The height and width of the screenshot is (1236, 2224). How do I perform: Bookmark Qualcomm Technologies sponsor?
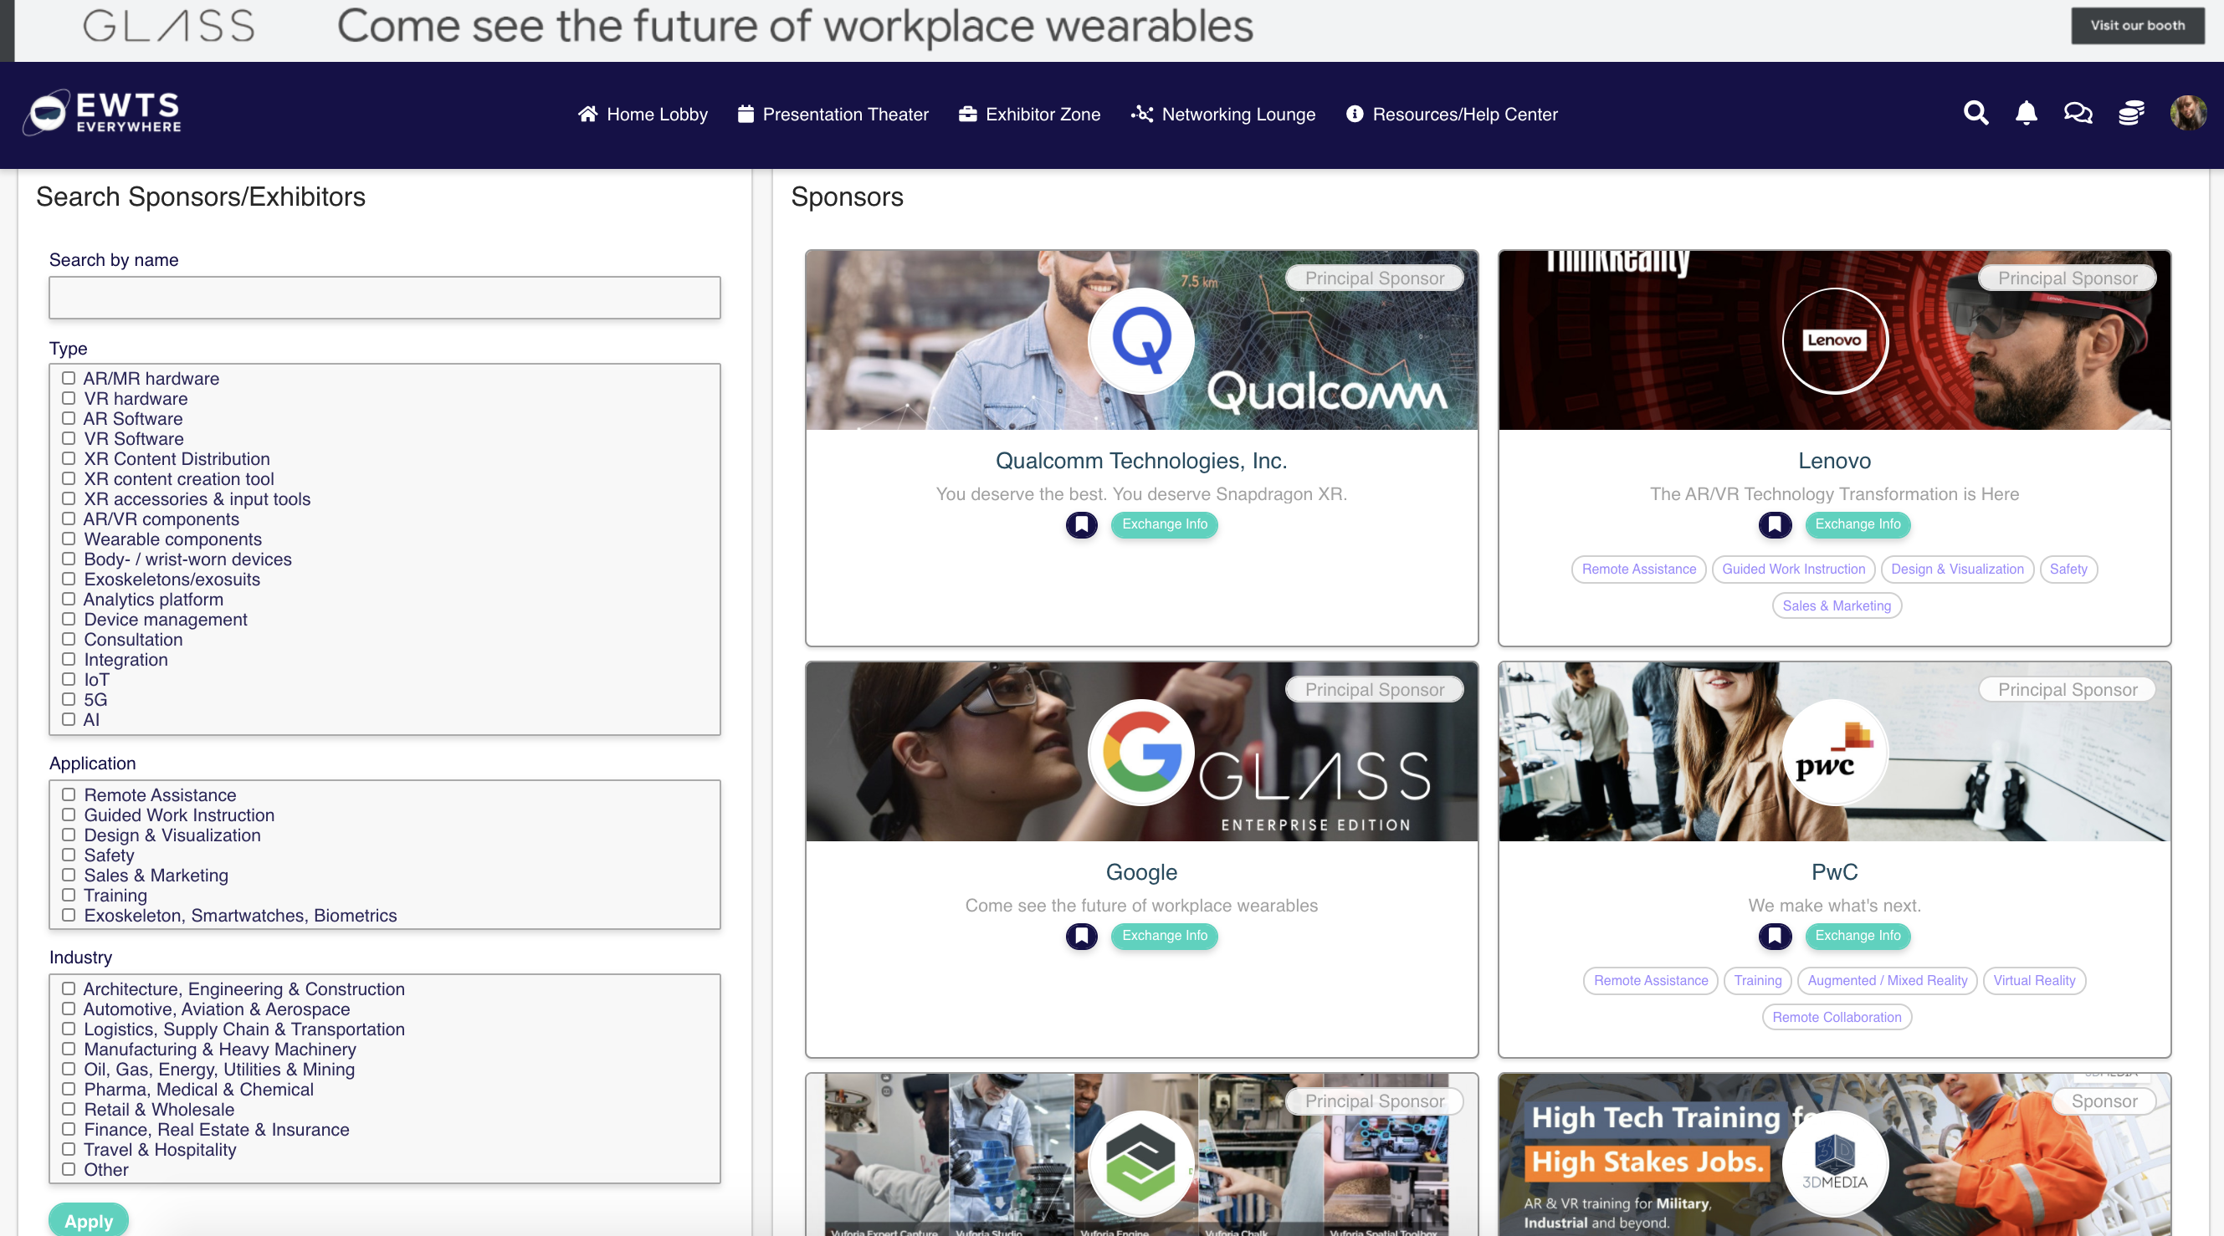pos(1081,525)
